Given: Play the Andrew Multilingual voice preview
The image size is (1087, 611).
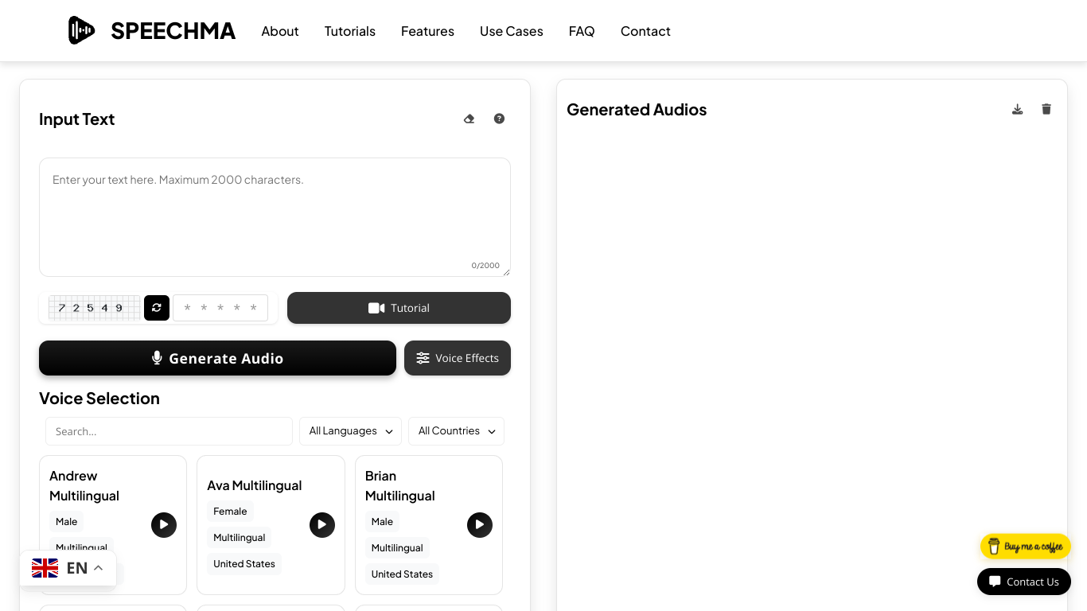Looking at the screenshot, I should pos(164,525).
